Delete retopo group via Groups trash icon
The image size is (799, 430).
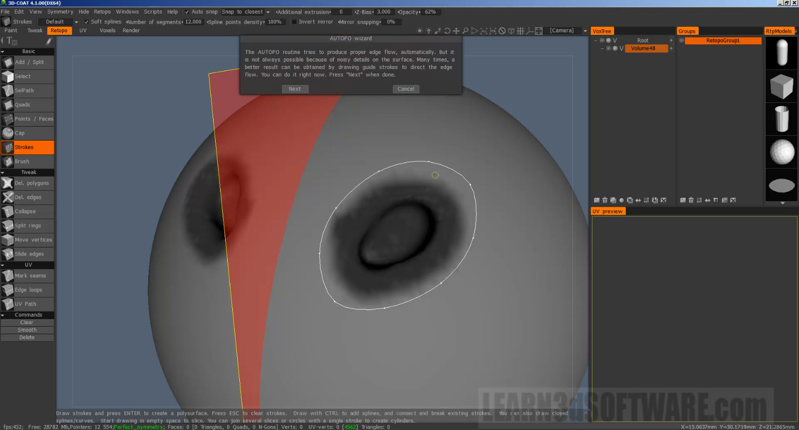[691, 200]
